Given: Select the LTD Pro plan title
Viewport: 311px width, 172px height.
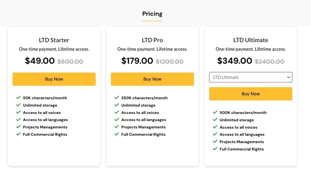Looking at the screenshot, I should (152, 40).
